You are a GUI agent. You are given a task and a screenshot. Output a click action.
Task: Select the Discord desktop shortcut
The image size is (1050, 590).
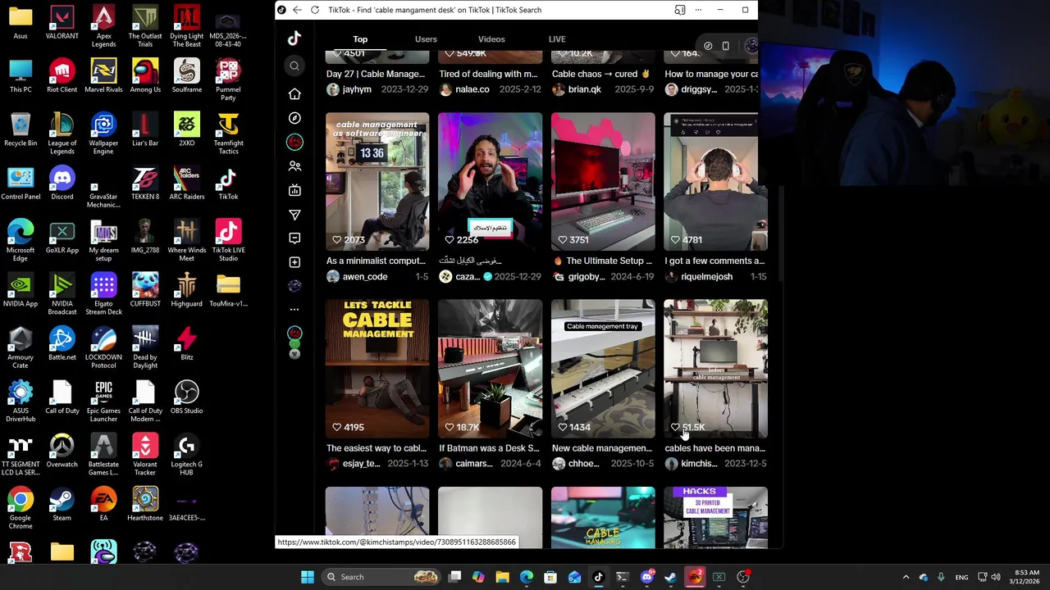tap(62, 184)
